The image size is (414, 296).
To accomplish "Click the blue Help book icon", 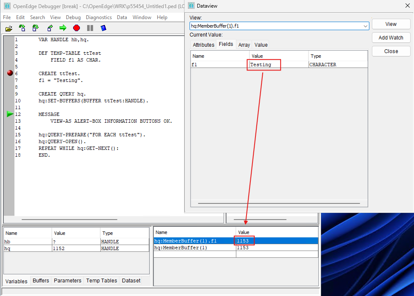I will 104,28.
